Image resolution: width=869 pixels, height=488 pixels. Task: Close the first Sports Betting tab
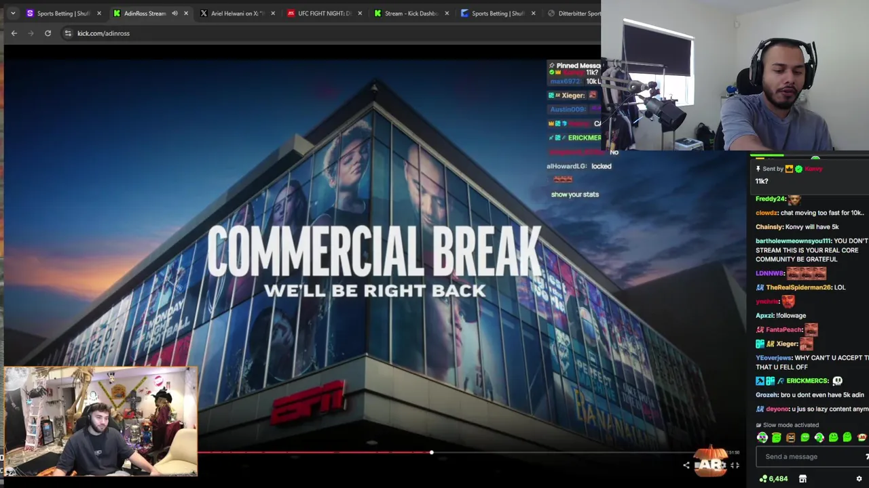click(x=99, y=13)
